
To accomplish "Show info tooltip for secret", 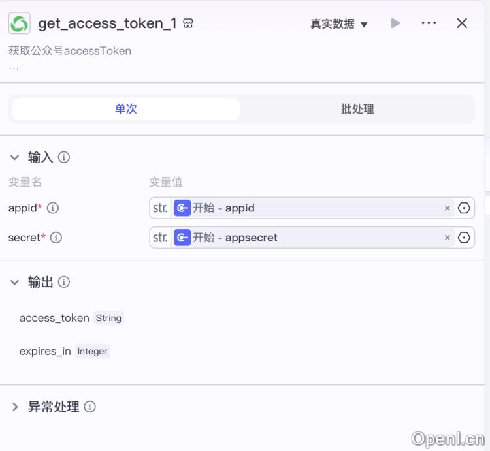I will (56, 238).
